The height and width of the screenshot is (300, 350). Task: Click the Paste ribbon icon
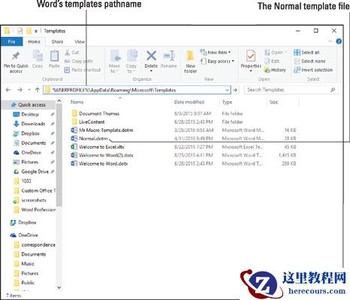[54, 55]
